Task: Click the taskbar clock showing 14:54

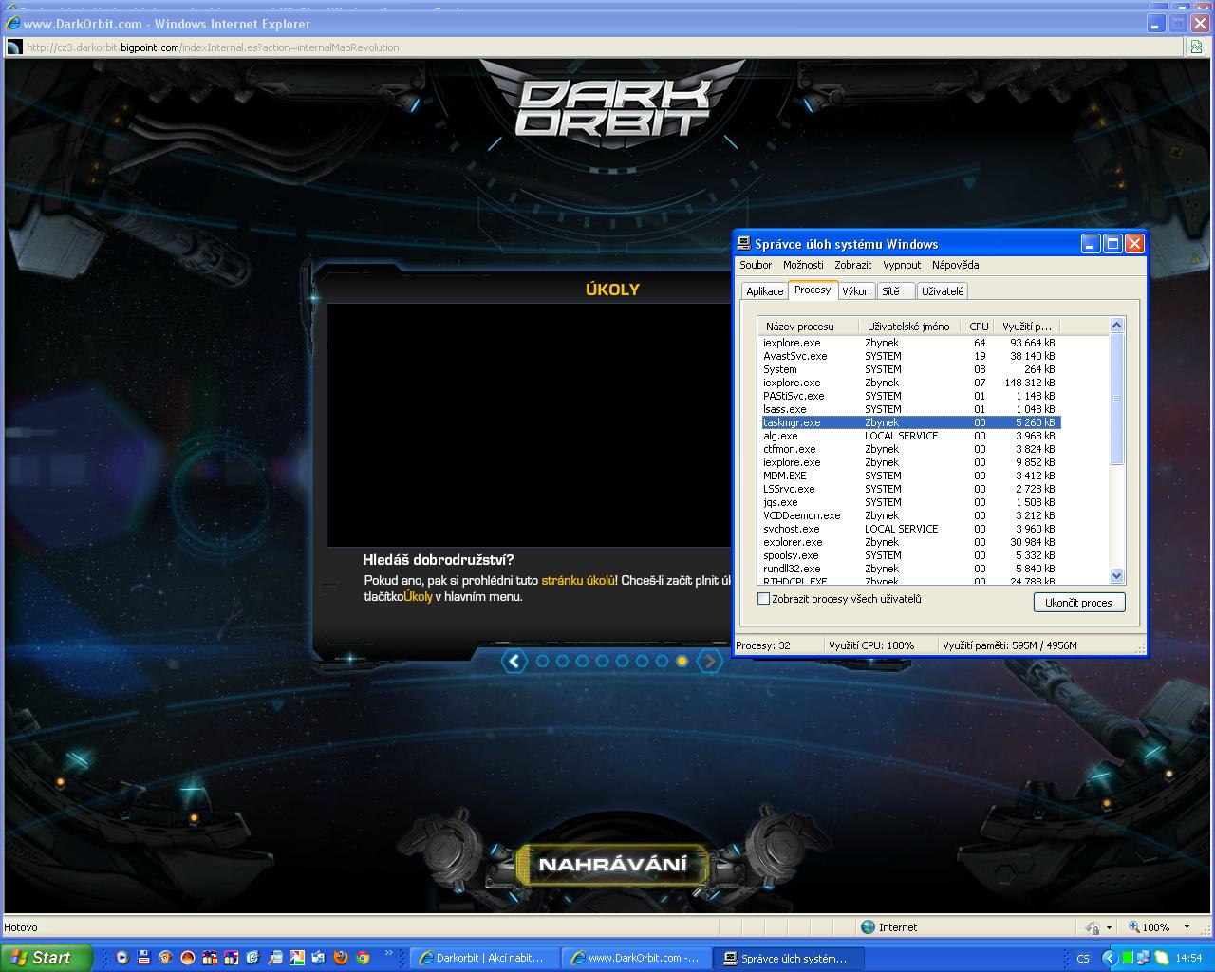Action: pyautogui.click(x=1188, y=958)
